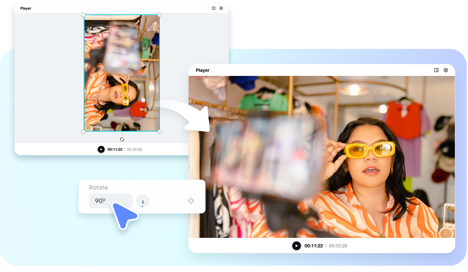
Task: Click total duration 00:33:28 in large Player
Action: pyautogui.click(x=338, y=246)
